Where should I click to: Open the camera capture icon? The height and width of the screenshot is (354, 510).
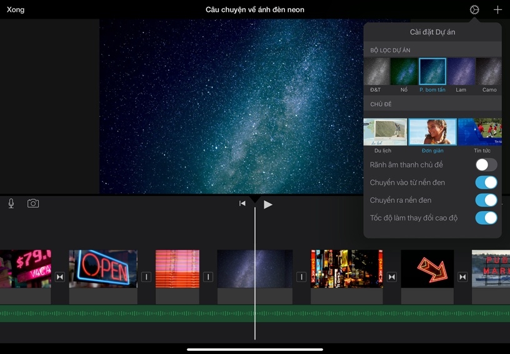pyautogui.click(x=33, y=204)
